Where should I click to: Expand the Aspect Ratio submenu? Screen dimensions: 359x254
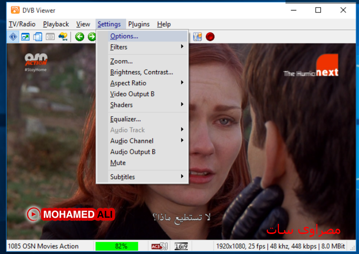click(x=128, y=83)
